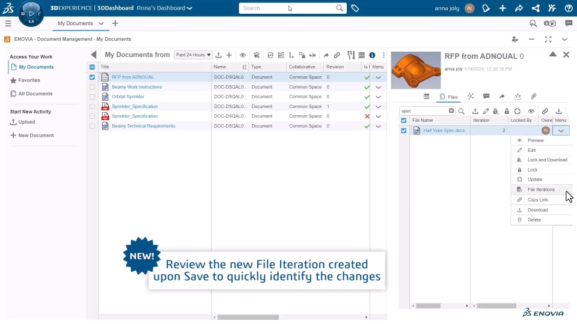Check Beamy Work Instructions row checkbox
The height and width of the screenshot is (324, 577).
[x=92, y=87]
